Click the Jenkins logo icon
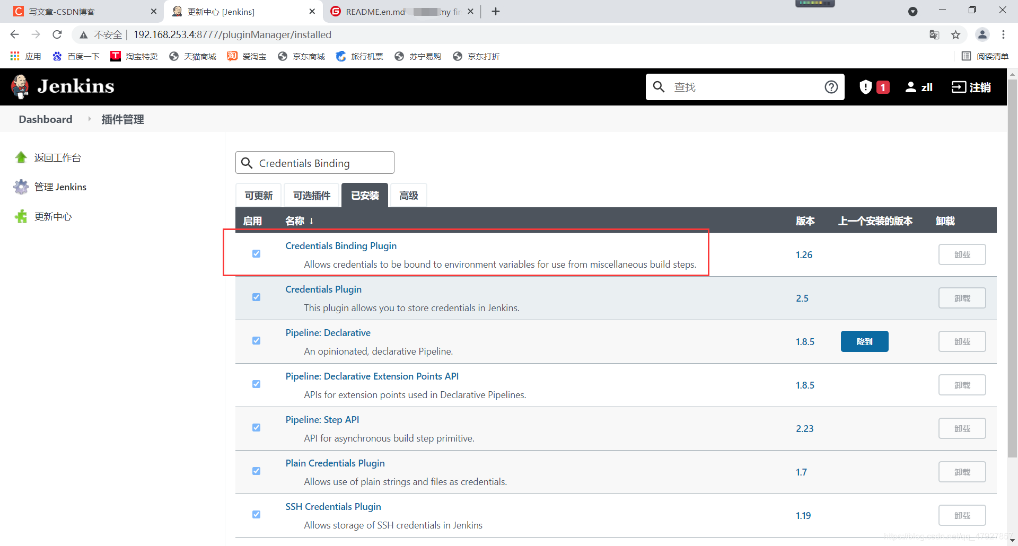This screenshot has width=1018, height=546. [x=21, y=86]
